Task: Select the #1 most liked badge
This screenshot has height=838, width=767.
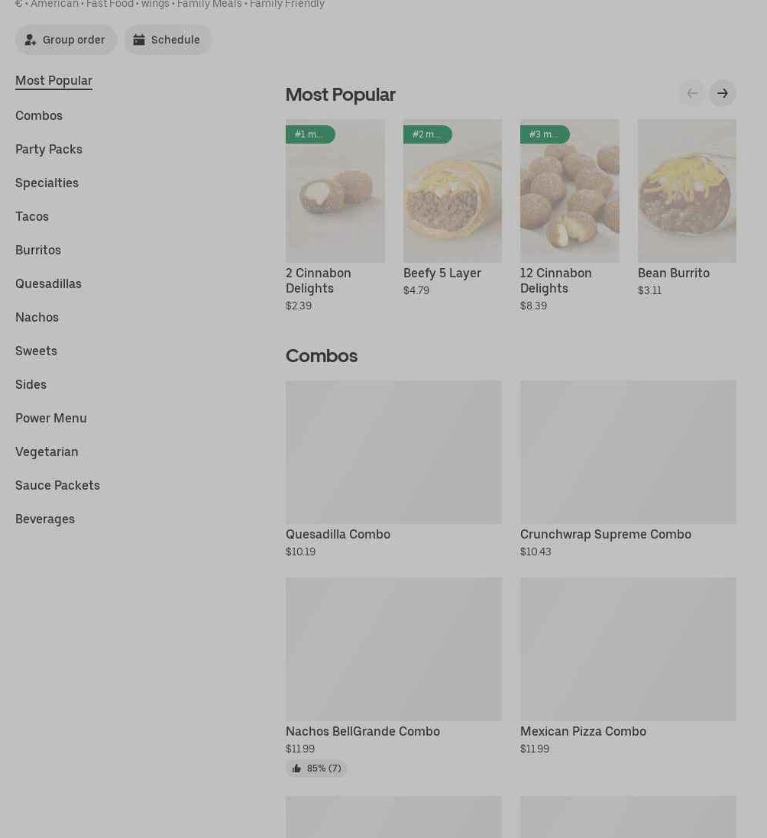Action: click(x=309, y=134)
